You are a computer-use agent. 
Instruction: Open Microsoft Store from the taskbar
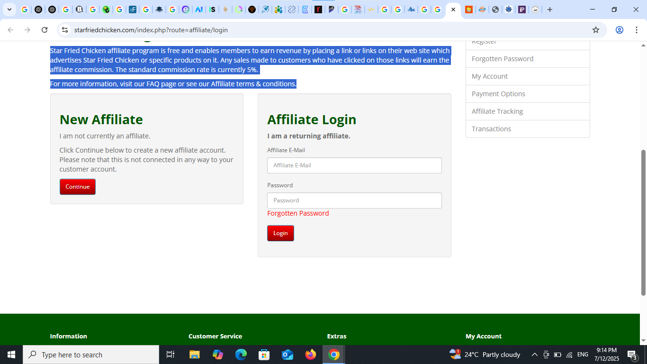coord(264,355)
